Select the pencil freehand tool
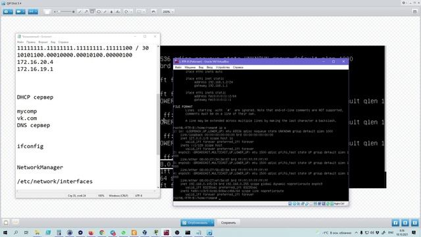The image size is (421, 237). tap(105, 12)
